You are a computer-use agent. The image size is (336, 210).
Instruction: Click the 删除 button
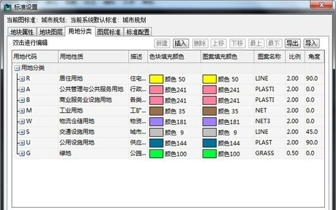[200, 43]
